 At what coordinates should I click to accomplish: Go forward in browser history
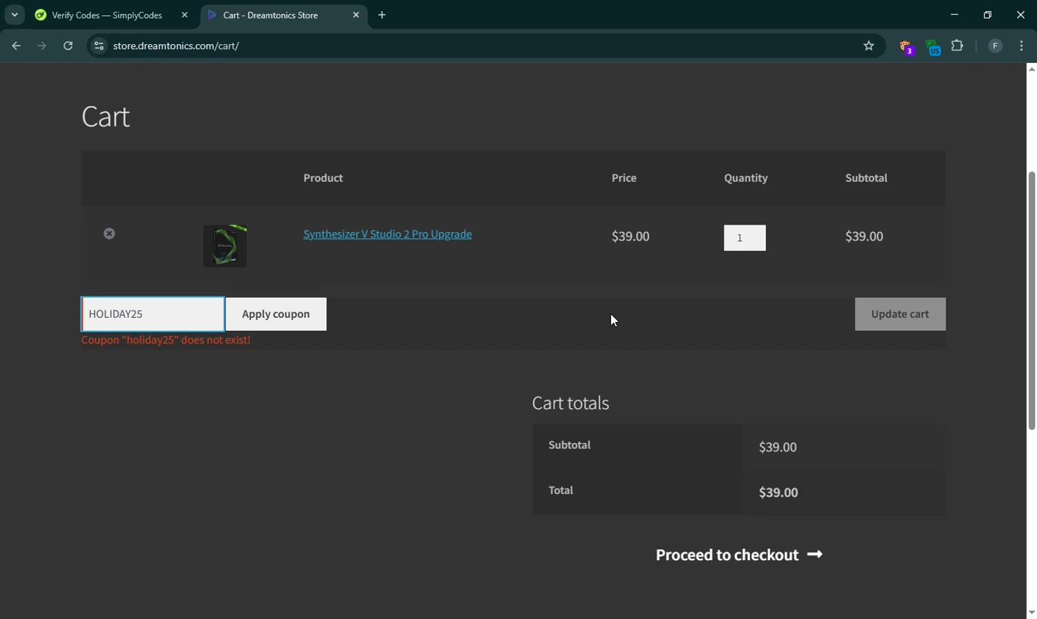click(x=42, y=46)
